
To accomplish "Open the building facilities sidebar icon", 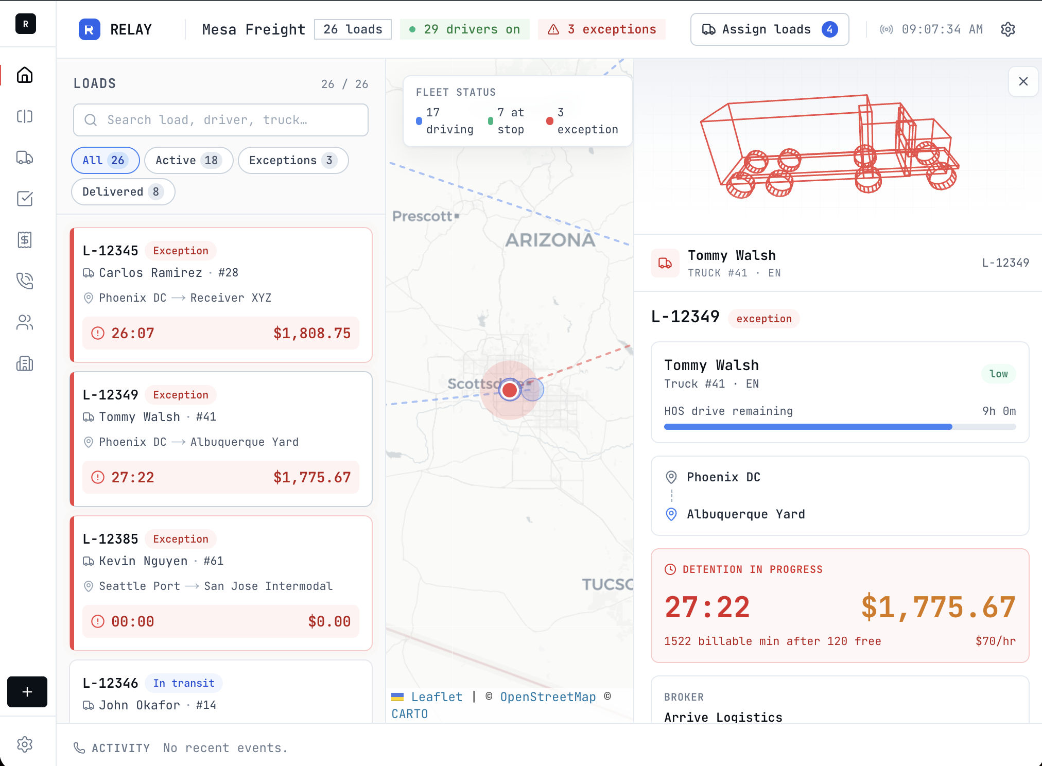I will tap(25, 363).
